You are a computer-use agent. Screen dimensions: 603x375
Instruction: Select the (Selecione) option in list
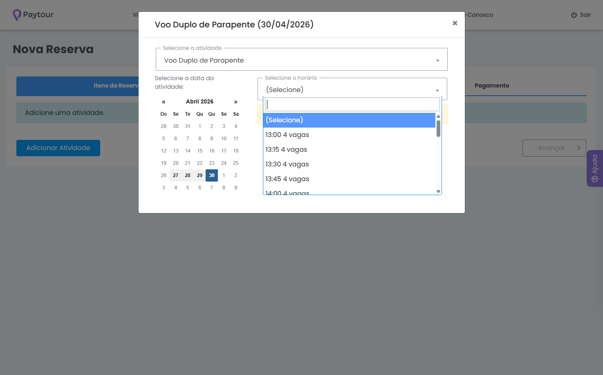coord(349,120)
